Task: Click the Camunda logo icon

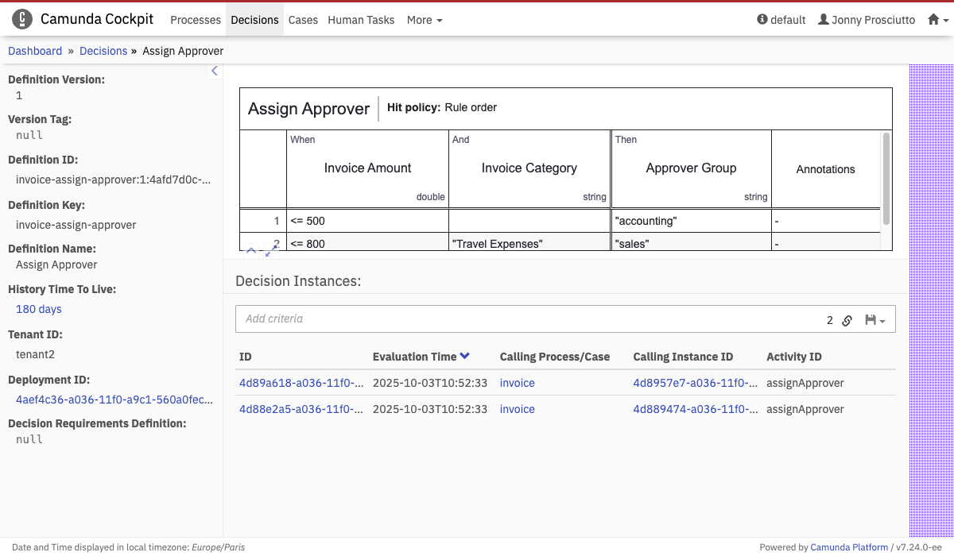Action: click(x=22, y=20)
